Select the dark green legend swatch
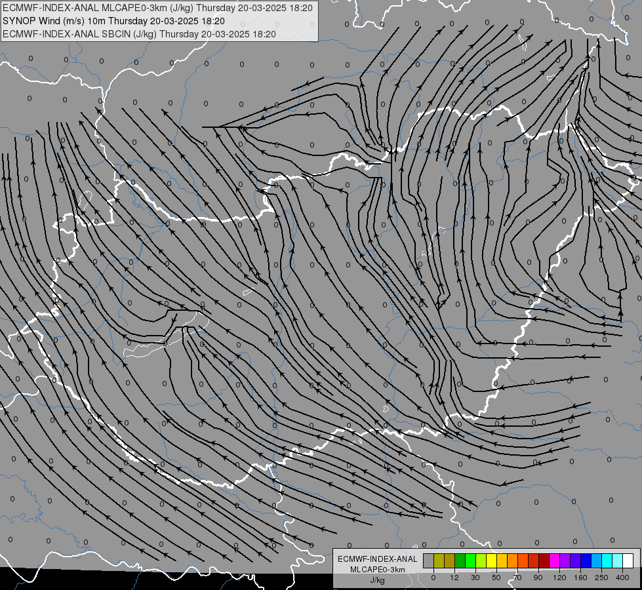Screen dimensions: 642x590 tap(460, 561)
